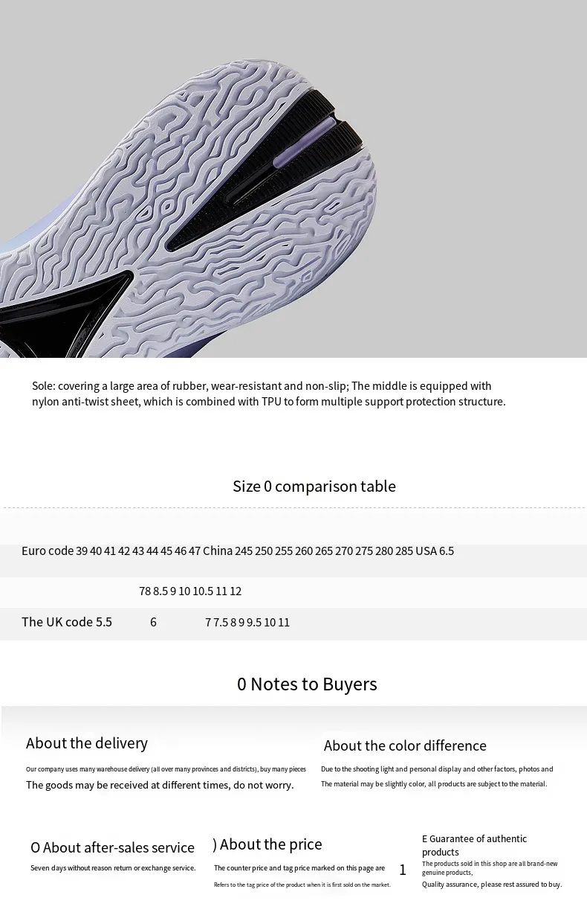
Task: Click About after-sales service heading
Action: [112, 848]
